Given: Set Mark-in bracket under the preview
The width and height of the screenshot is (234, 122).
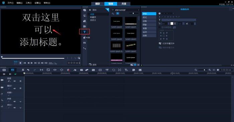Looking at the screenshot, I should pyautogui.click(x=68, y=58).
